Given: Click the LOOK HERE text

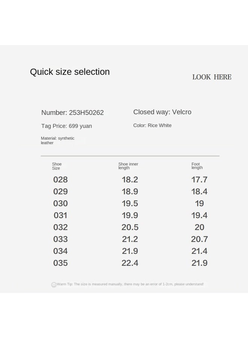Looking at the screenshot, I should point(212,77).
